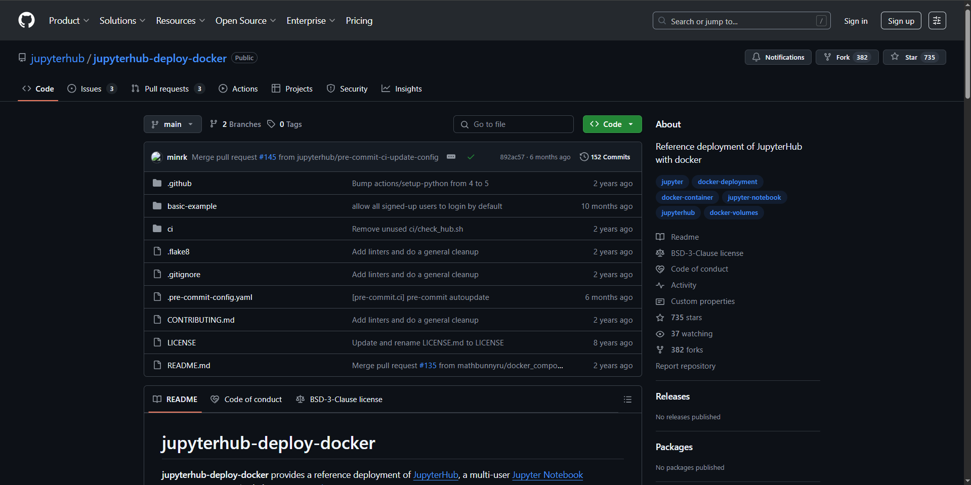This screenshot has height=485, width=971.
Task: Click the Search or jump to field
Action: (x=741, y=21)
